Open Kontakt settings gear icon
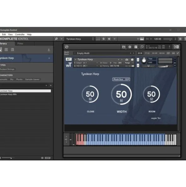 coord(130,47)
